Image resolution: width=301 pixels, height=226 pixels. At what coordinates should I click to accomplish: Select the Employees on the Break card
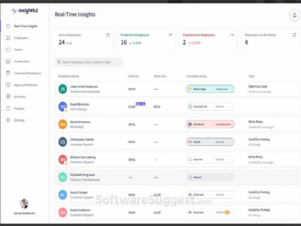(x=270, y=40)
